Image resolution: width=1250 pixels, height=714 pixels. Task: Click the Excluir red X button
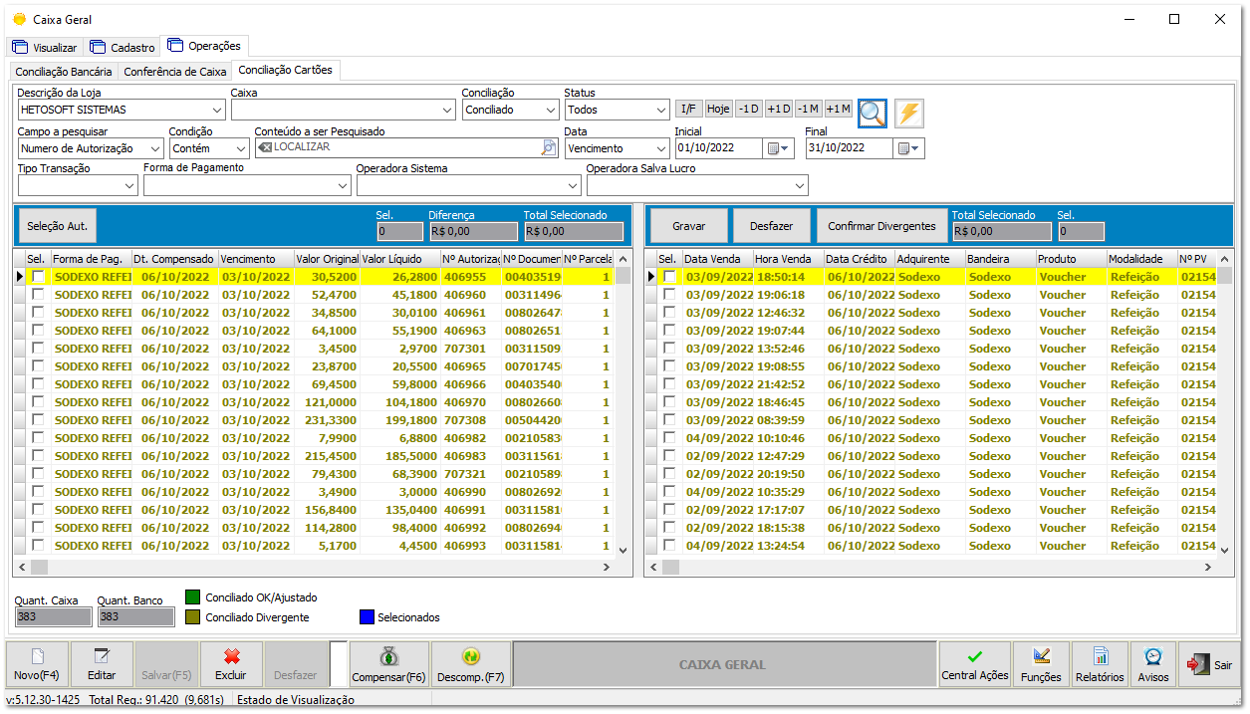point(231,664)
